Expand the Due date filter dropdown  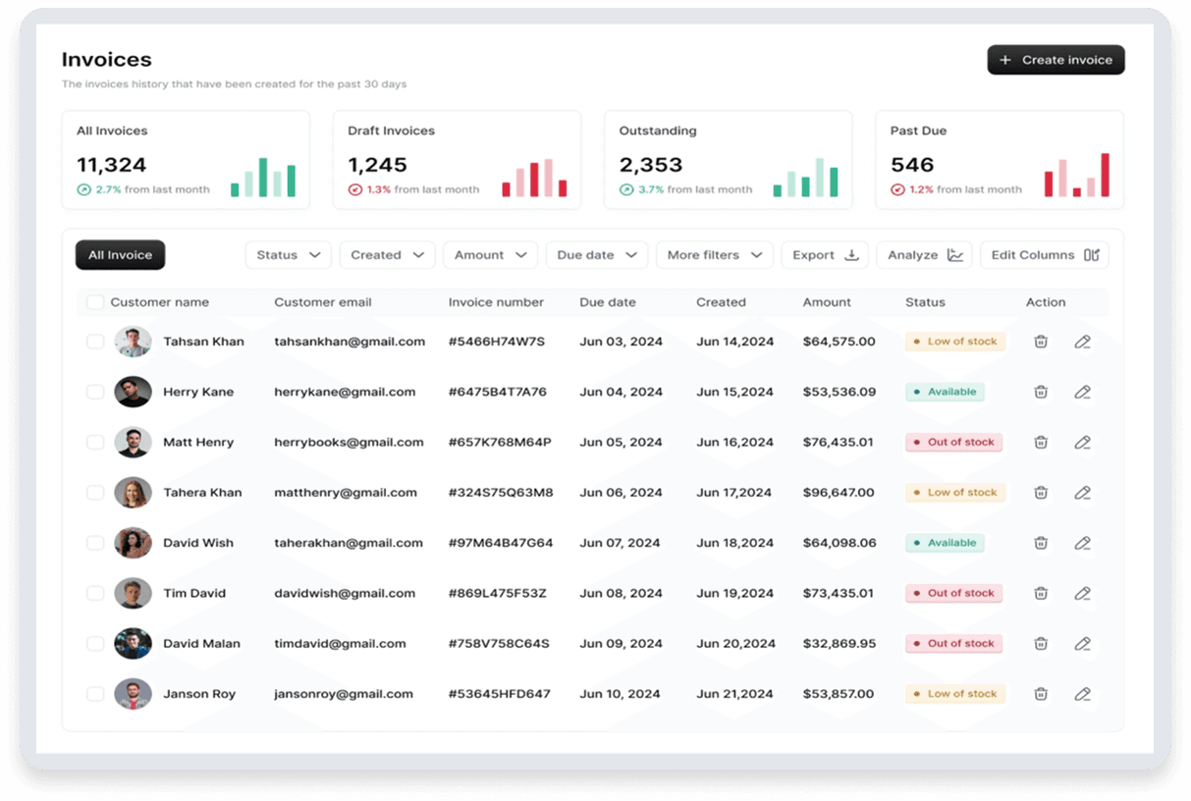coord(596,255)
